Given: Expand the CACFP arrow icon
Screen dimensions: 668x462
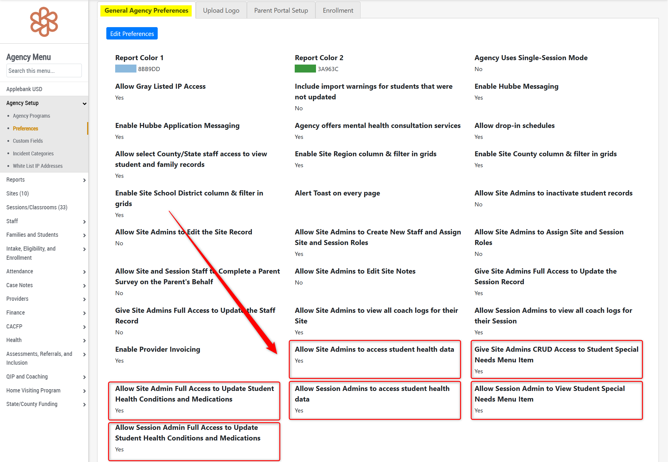Looking at the screenshot, I should coord(84,327).
